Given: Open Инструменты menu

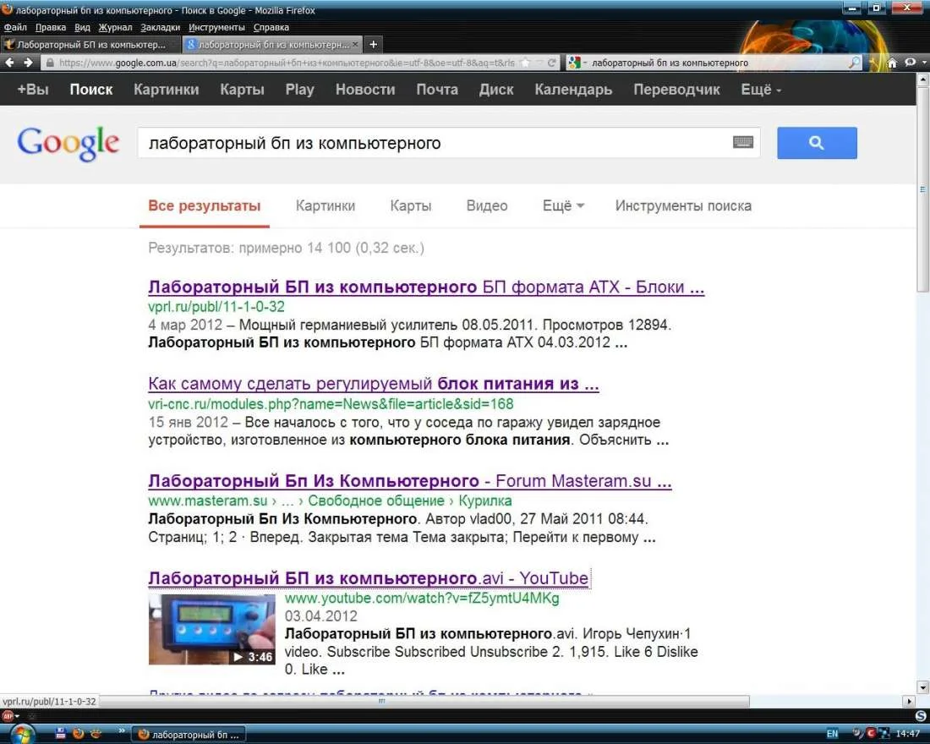Looking at the screenshot, I should coord(216,27).
